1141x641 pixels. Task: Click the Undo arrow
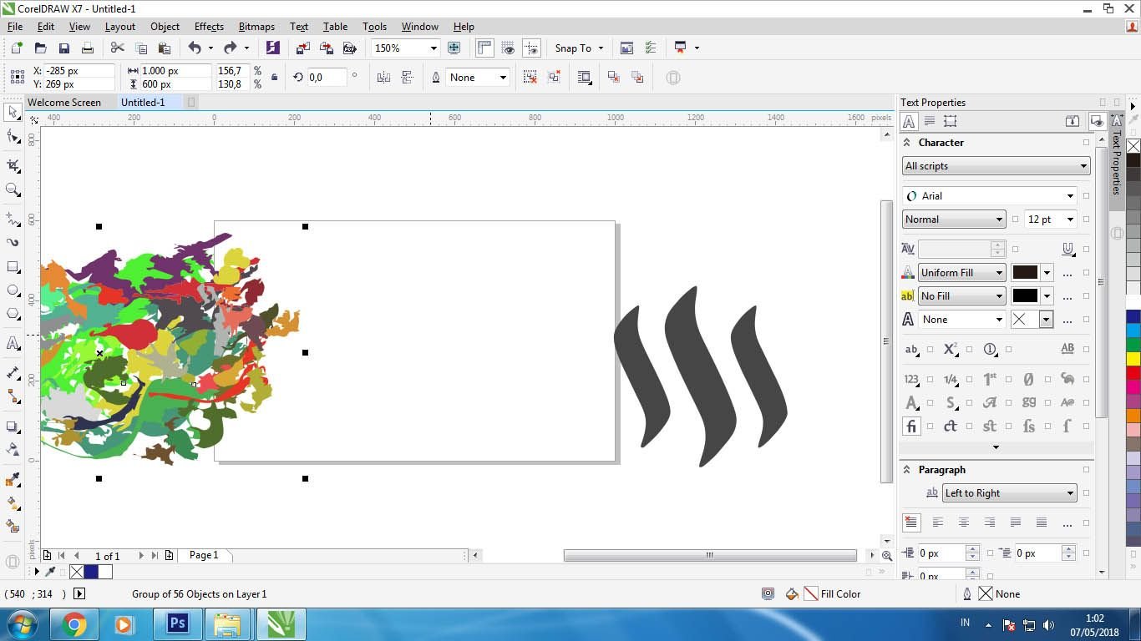195,48
